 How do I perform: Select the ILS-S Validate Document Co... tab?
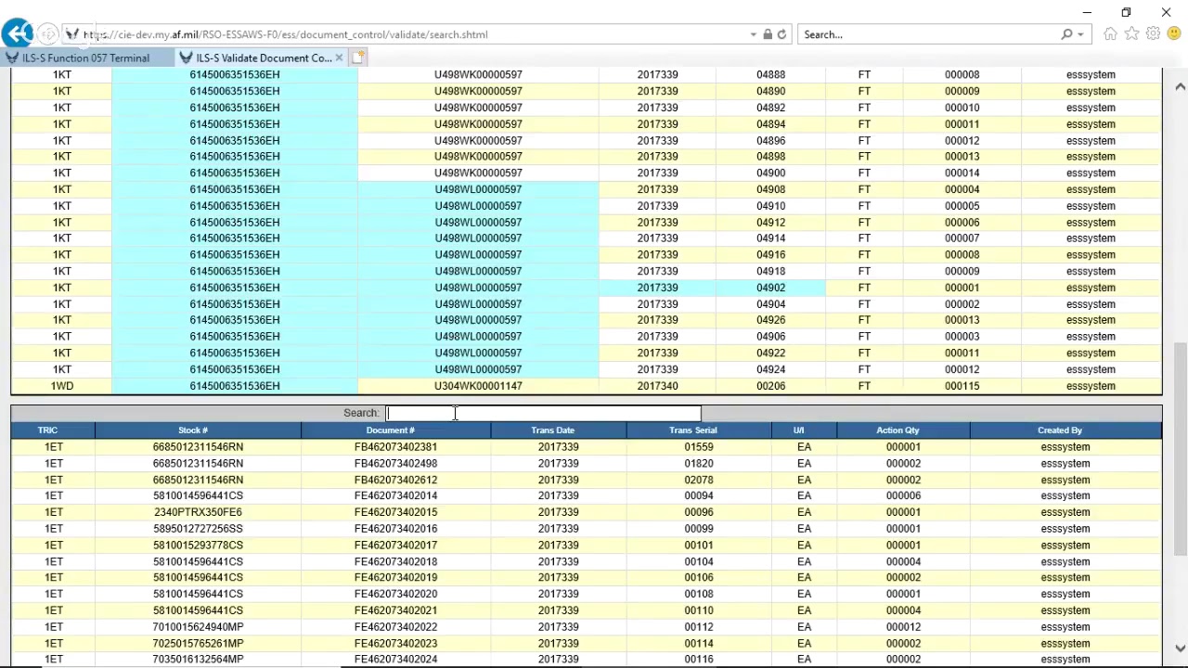(263, 58)
